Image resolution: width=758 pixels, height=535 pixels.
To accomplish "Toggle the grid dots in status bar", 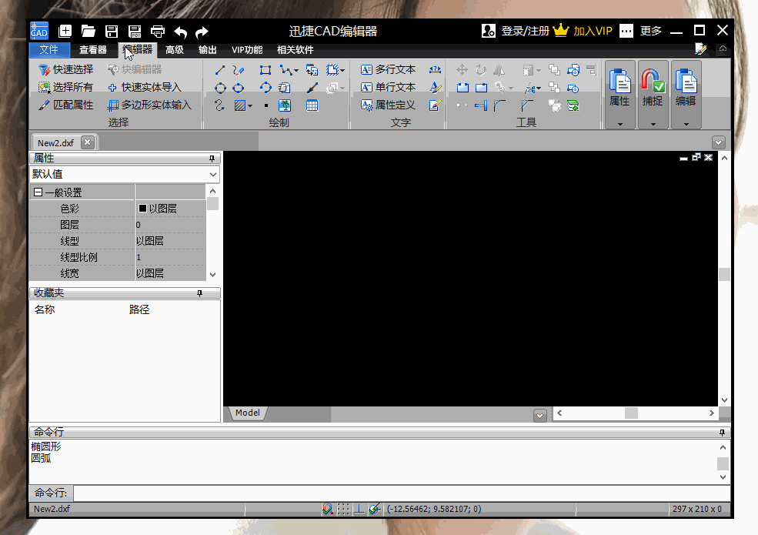I will [343, 509].
